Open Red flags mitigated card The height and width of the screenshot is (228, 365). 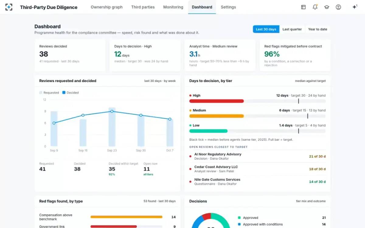tap(295, 55)
